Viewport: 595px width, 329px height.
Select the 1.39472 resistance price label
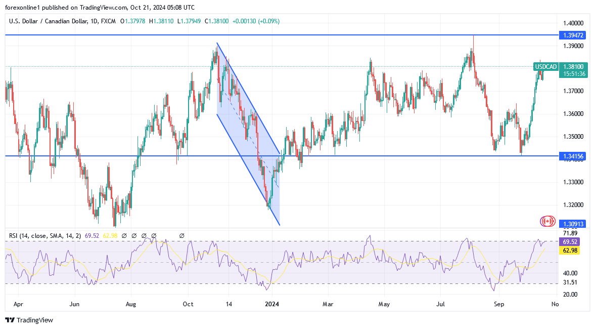572,35
